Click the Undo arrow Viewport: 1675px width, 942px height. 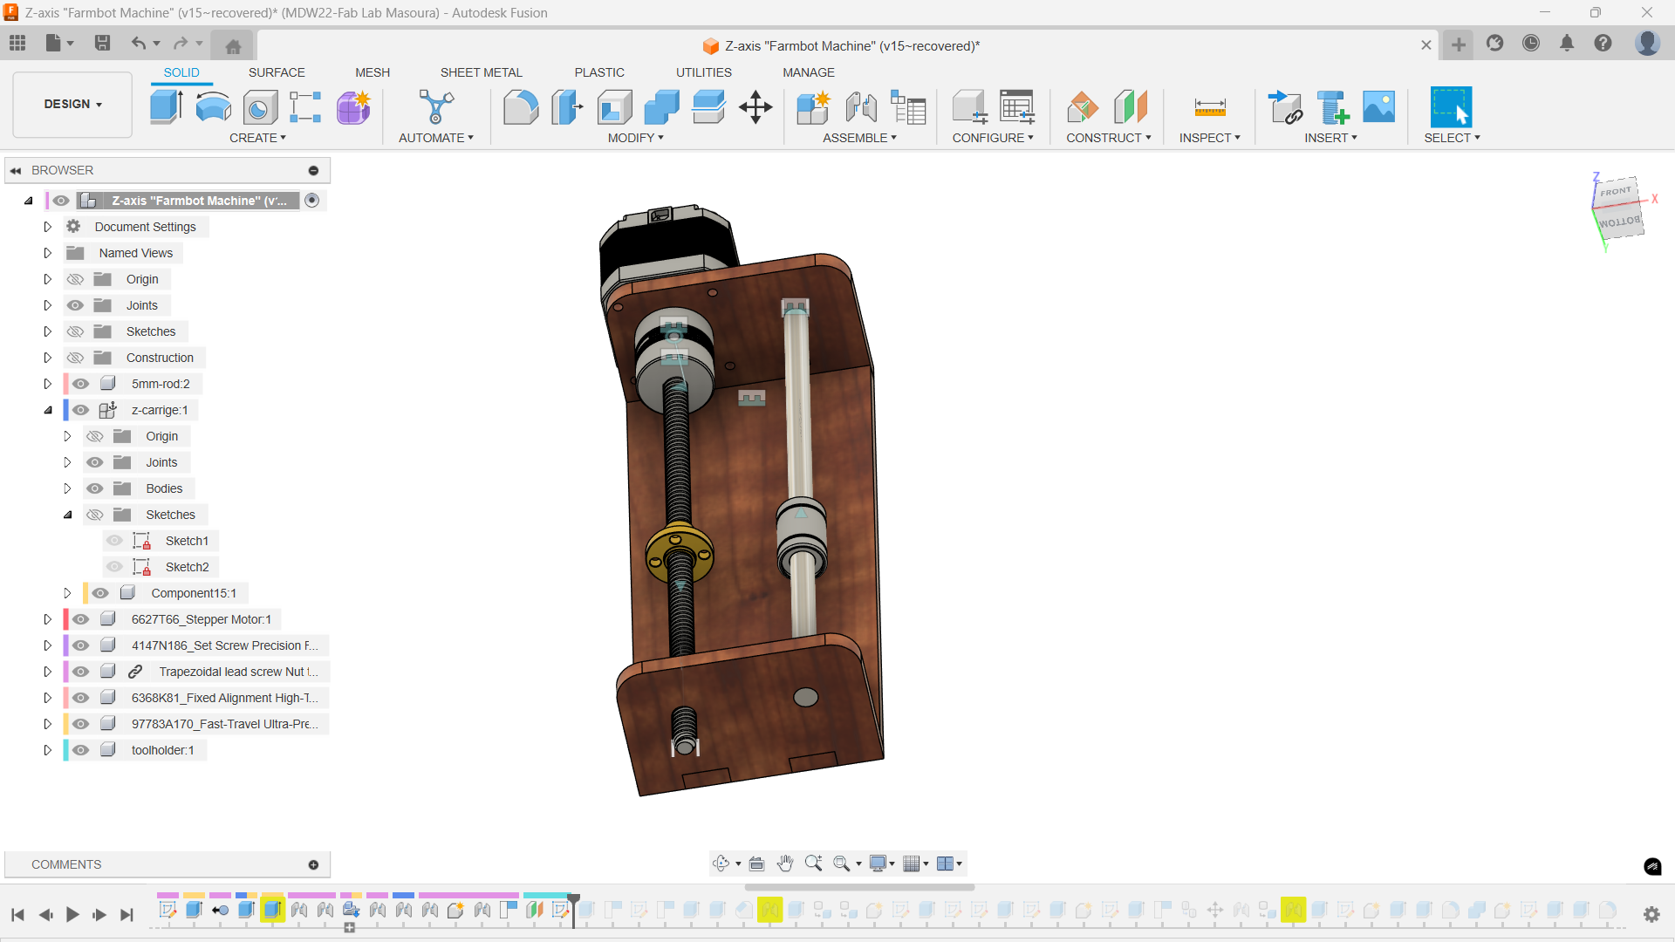138,43
